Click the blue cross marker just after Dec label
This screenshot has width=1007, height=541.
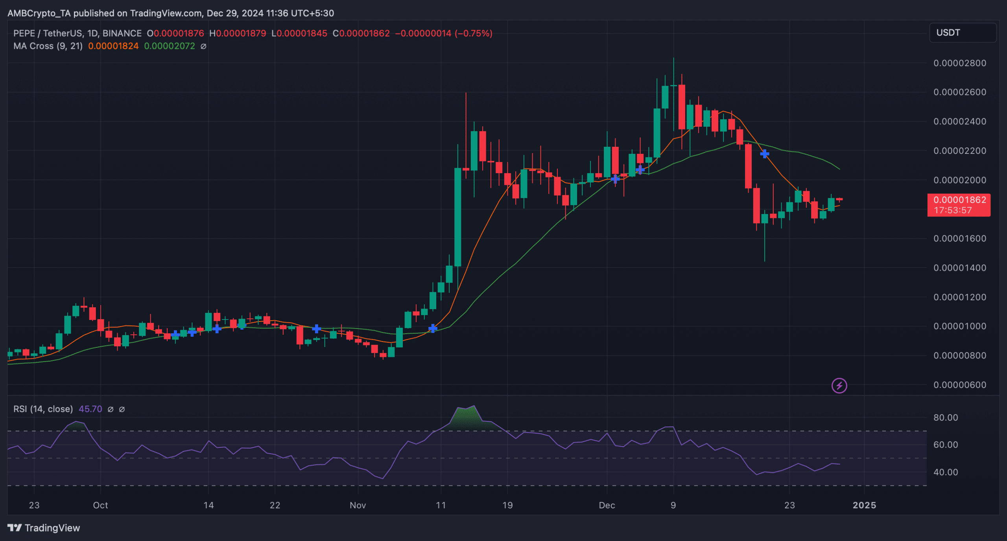(x=616, y=179)
